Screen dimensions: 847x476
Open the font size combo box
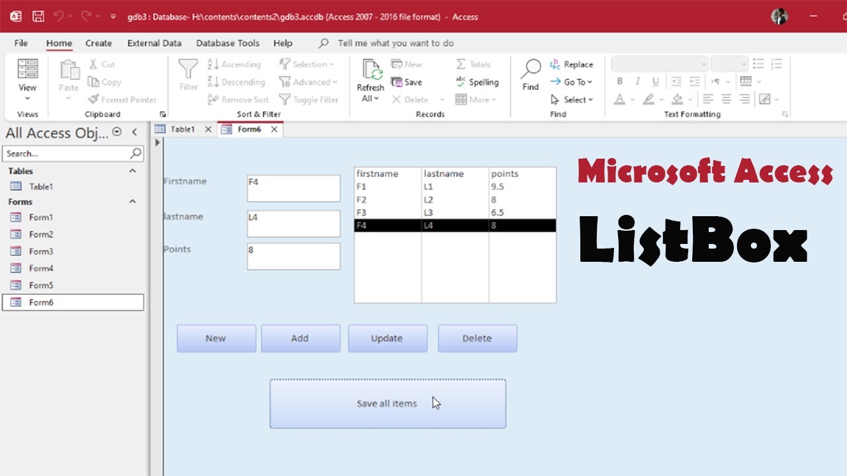point(729,64)
